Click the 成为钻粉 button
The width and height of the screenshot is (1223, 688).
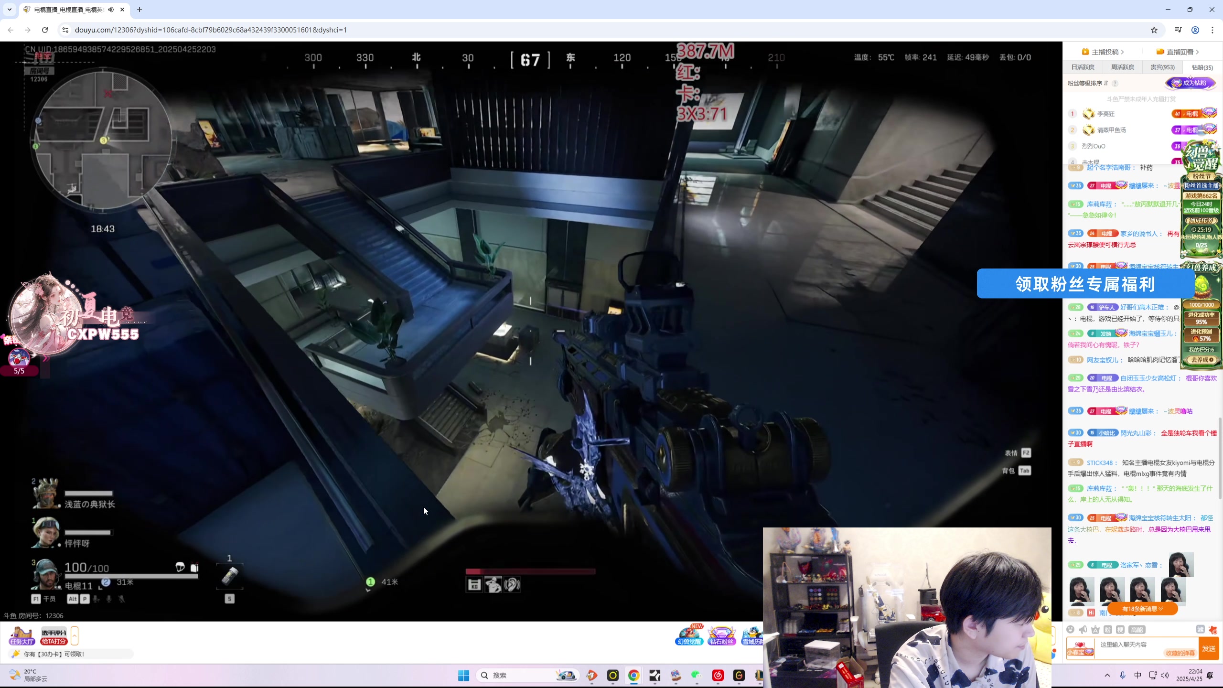click(1191, 83)
